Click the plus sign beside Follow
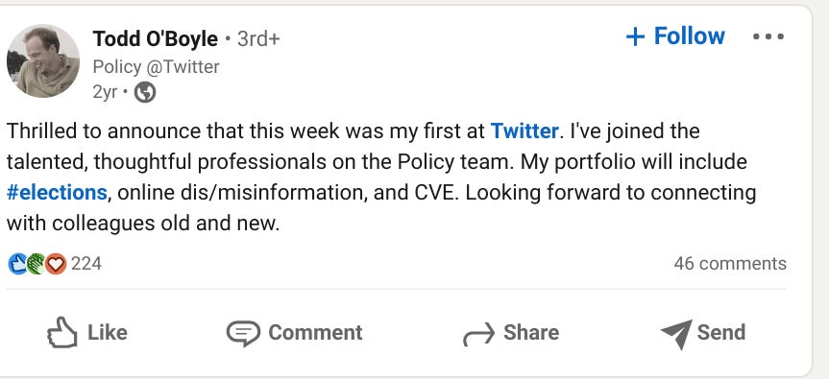829x379 pixels. point(635,37)
